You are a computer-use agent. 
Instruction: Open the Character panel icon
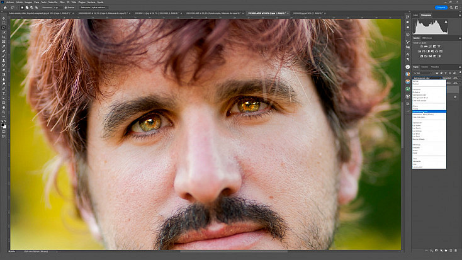coord(408,54)
